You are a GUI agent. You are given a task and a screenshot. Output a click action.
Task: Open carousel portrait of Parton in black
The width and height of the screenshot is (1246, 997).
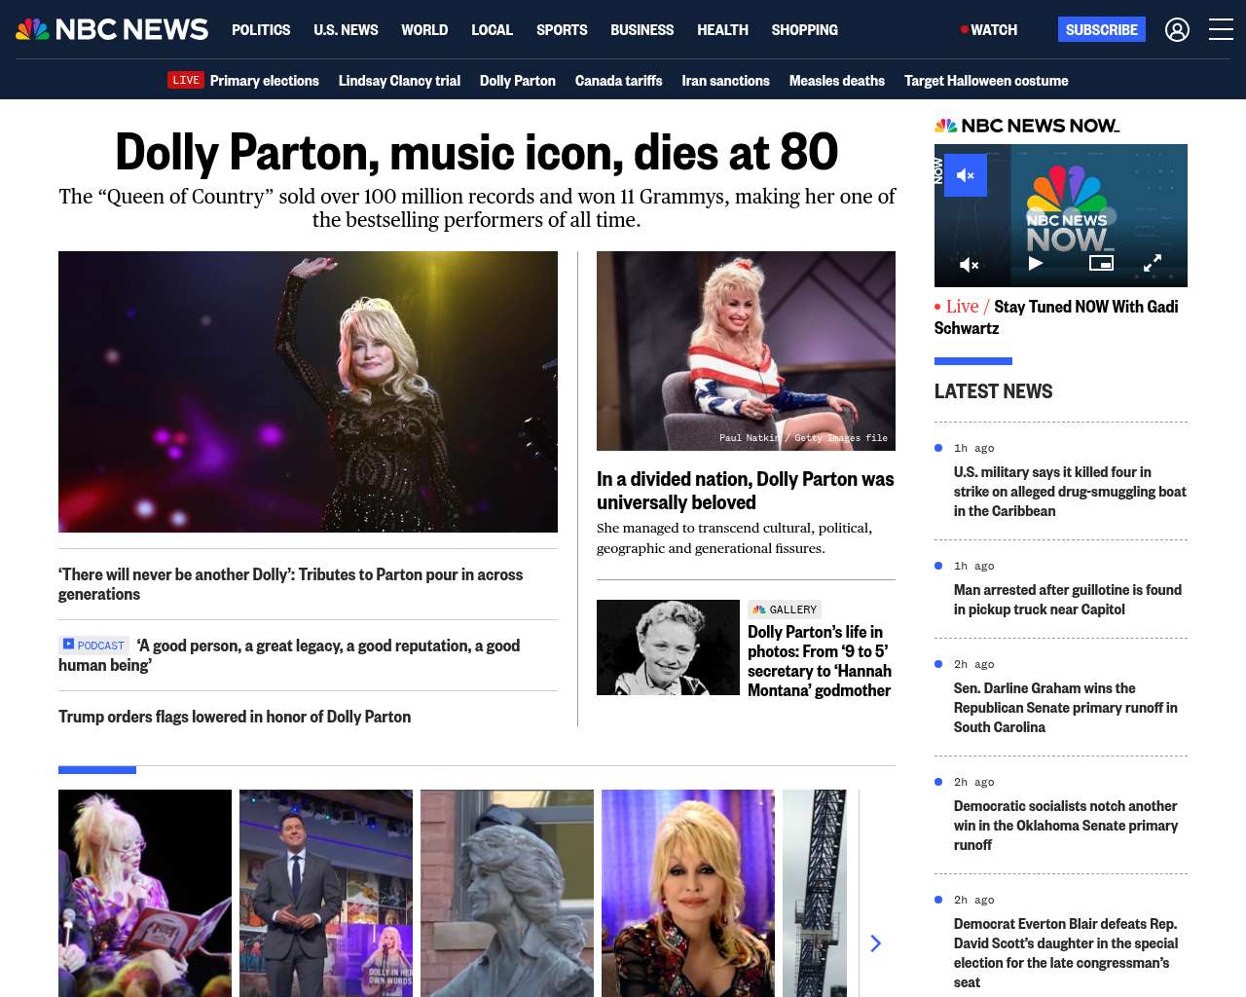point(688,893)
